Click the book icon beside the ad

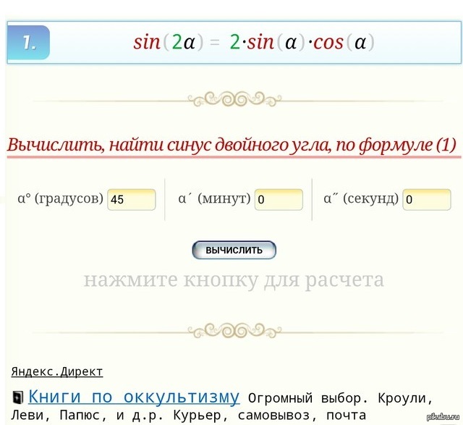click(18, 397)
